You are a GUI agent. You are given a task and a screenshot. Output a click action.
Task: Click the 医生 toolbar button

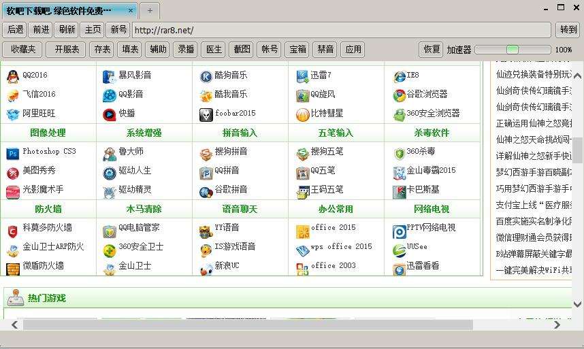[214, 50]
